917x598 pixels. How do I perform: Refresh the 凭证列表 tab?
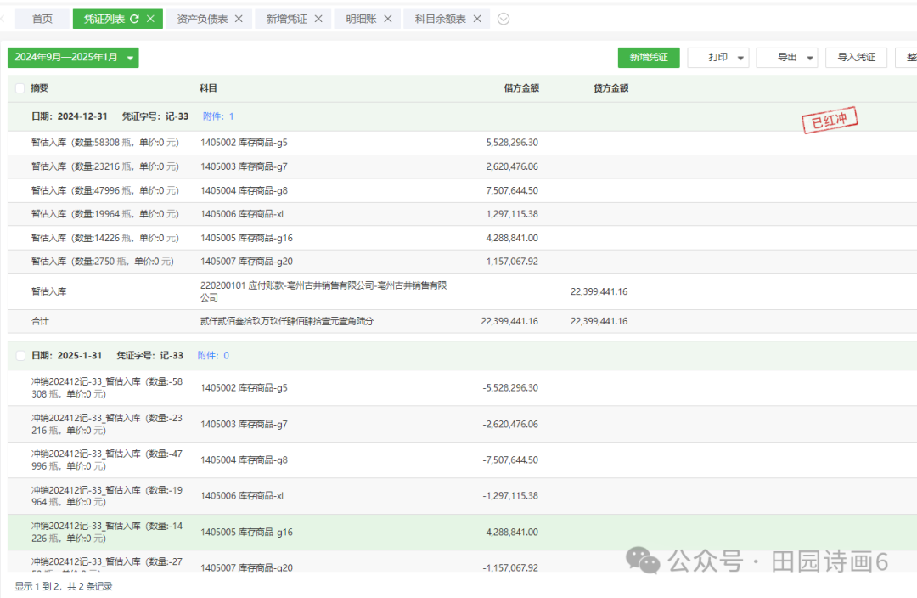coord(134,19)
